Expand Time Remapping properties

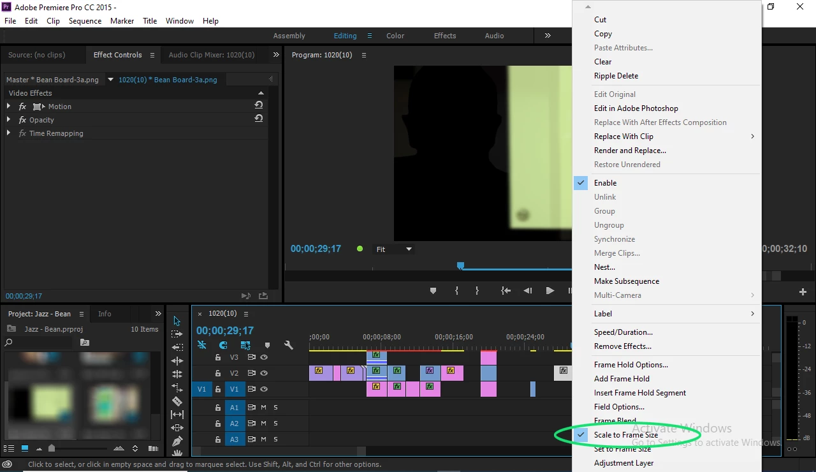(8, 133)
